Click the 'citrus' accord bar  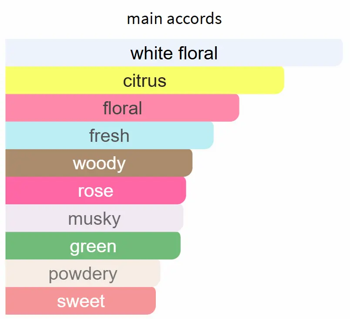[145, 80]
